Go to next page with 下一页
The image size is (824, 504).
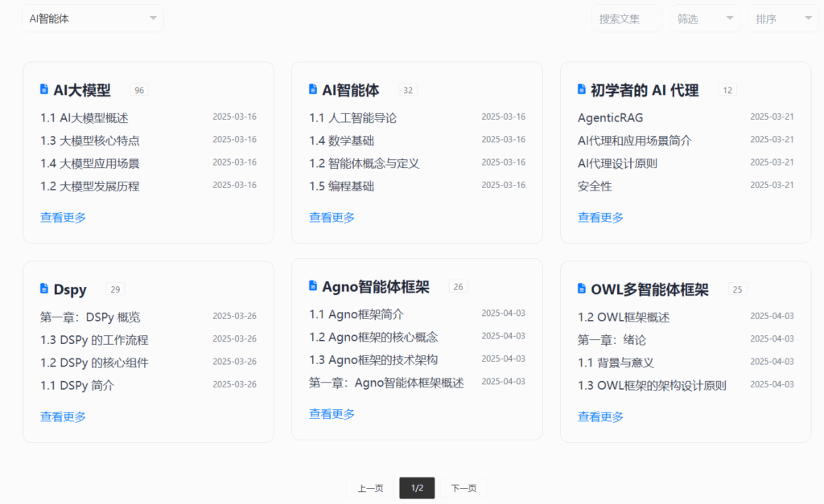(463, 488)
